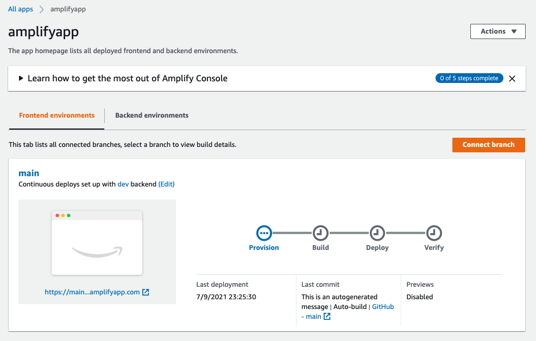Click the Deploy stage label

tap(377, 248)
